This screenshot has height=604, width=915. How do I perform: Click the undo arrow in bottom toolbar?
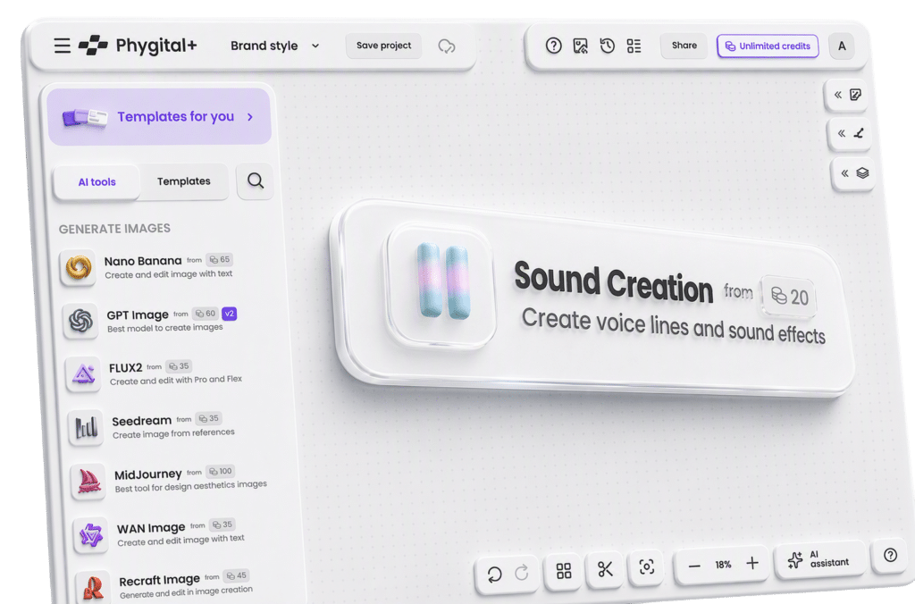495,575
